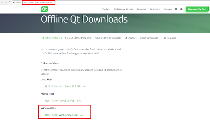Open the Customers menu
The image size is (210, 121).
coord(155,9)
